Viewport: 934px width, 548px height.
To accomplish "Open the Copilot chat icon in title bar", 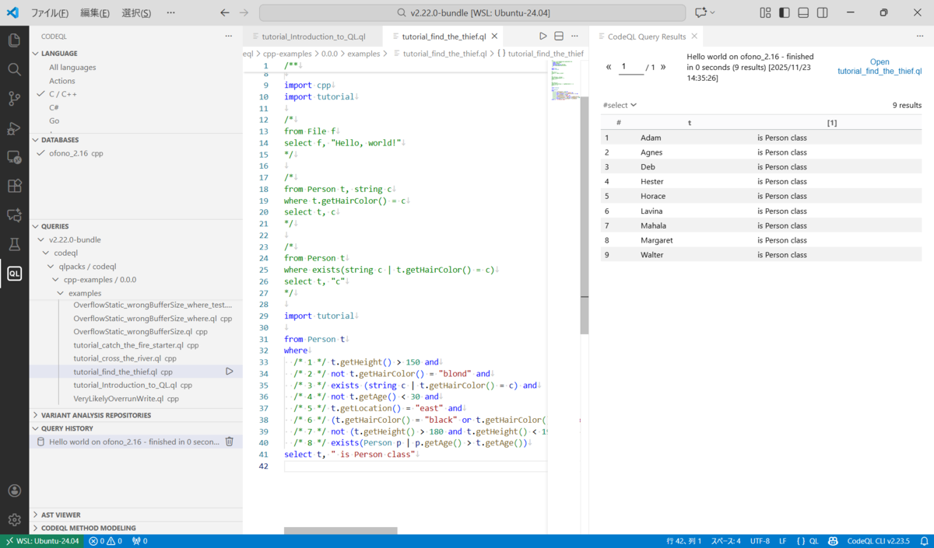I will click(x=700, y=12).
